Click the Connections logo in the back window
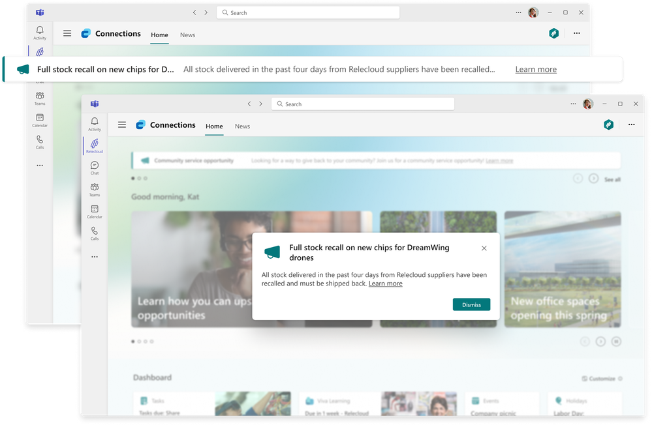 coord(85,34)
